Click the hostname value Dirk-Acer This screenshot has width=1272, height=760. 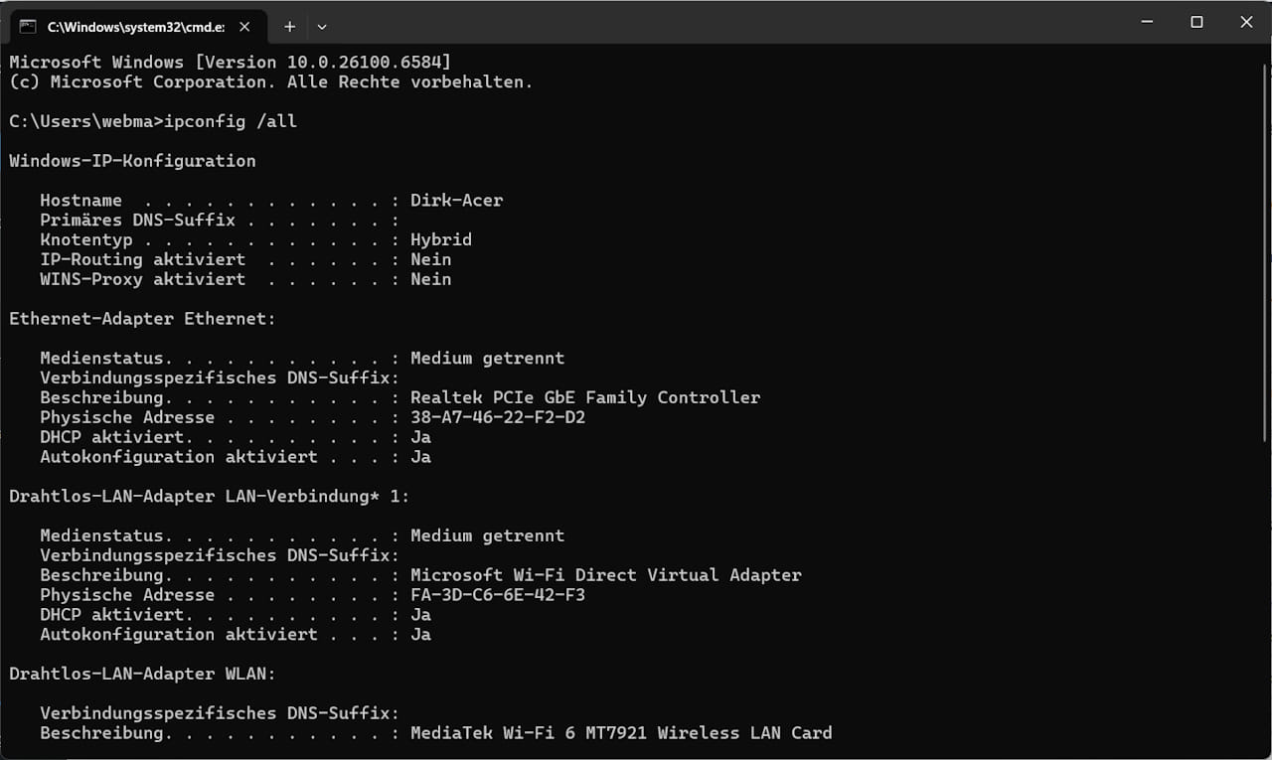tap(457, 200)
